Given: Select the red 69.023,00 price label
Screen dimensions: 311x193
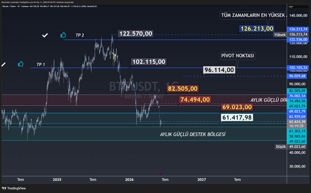Looking at the screenshot, I should (x=237, y=107).
